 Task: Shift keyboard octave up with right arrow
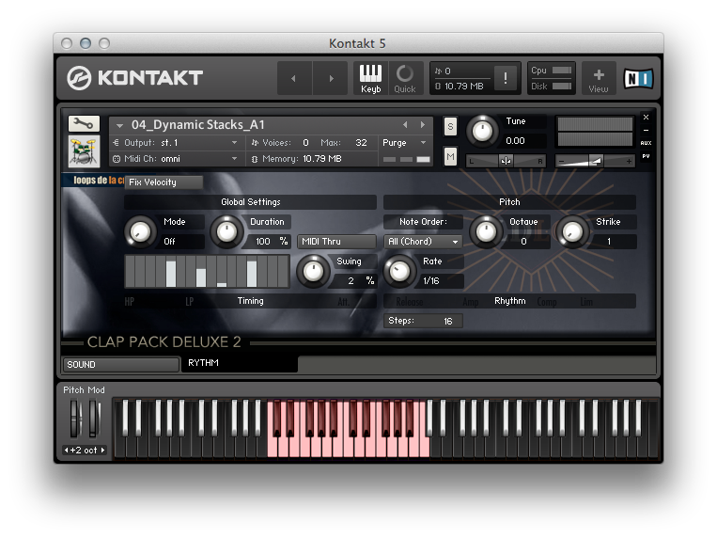[102, 451]
